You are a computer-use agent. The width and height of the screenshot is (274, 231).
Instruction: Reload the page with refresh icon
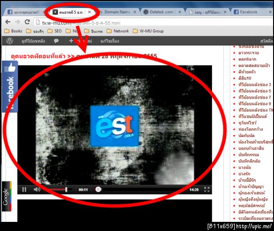click(x=27, y=22)
